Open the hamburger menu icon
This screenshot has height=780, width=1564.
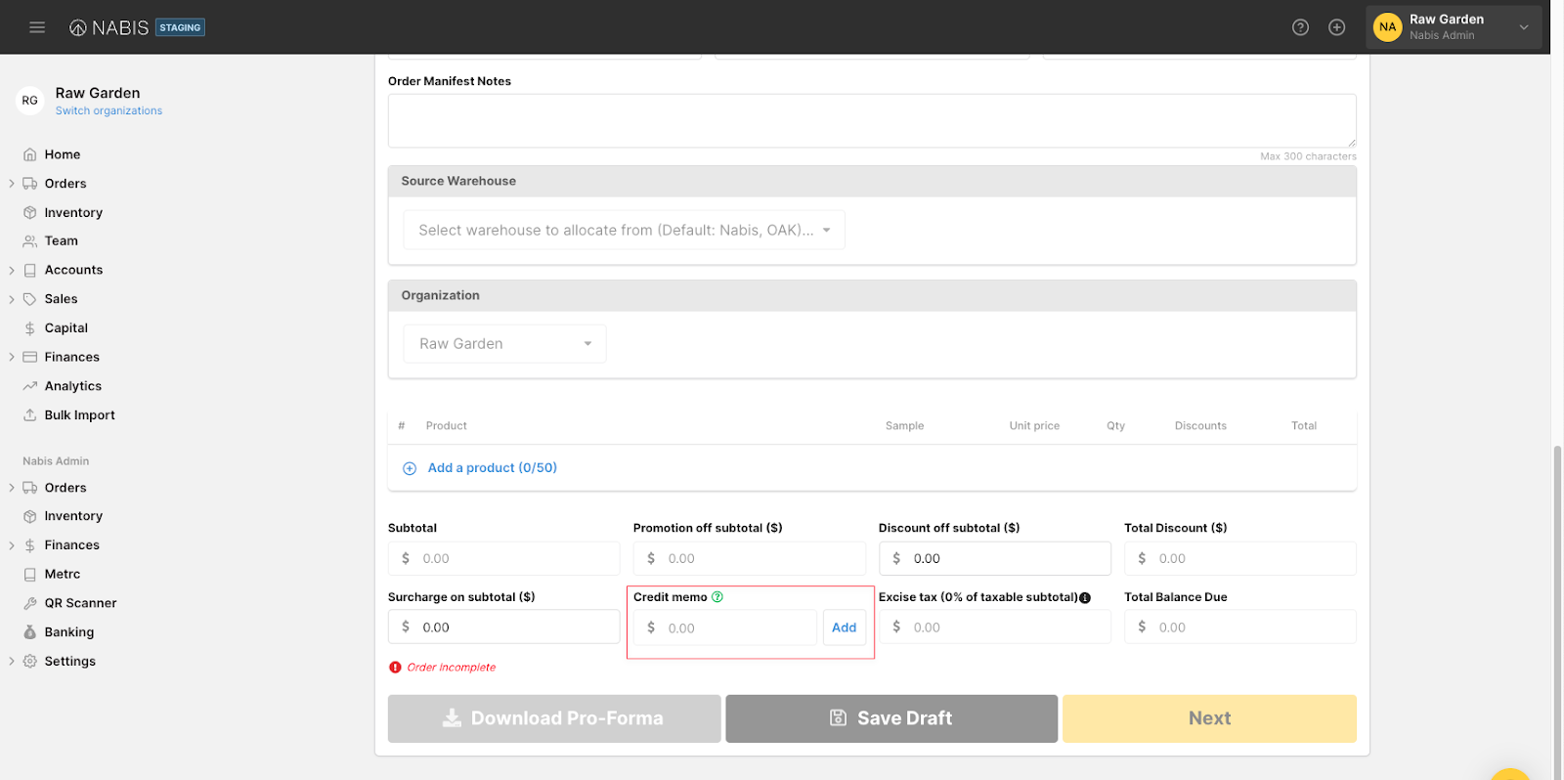pos(37,27)
